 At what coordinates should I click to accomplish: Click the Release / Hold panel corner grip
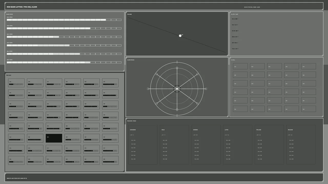tap(322, 171)
